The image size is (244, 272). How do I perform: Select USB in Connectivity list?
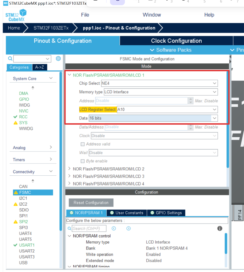coord(23,263)
